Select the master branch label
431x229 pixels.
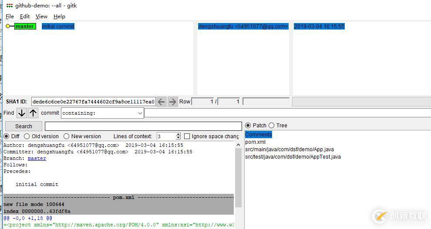tap(25, 27)
